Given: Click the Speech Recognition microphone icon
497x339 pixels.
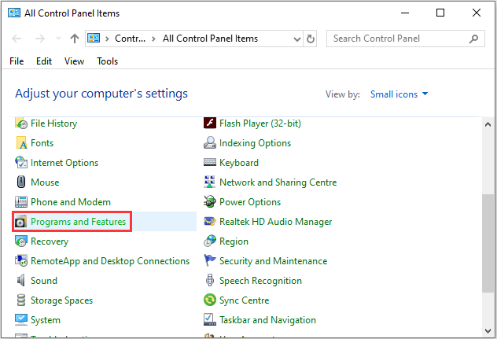Looking at the screenshot, I should pos(210,281).
